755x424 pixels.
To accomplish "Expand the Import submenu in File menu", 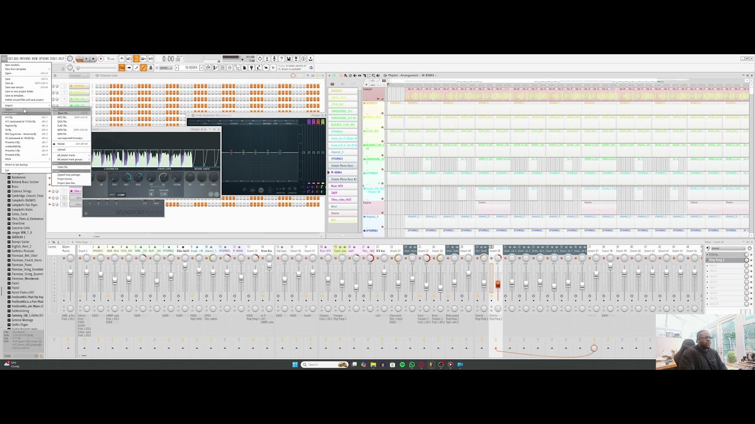I will [27, 105].
